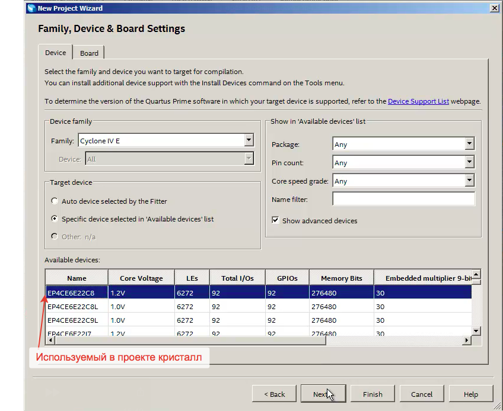503x411 pixels.
Task: Open the disabled Device dropdown showing All
Action: point(170,159)
